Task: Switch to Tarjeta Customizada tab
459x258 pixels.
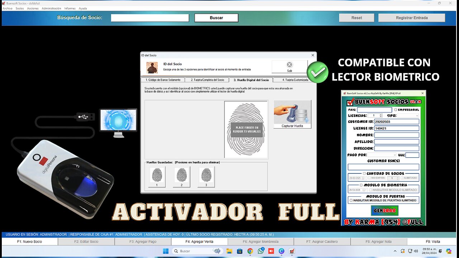Action: (295, 80)
